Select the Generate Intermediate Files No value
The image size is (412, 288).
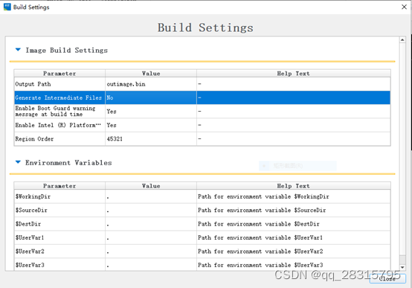click(x=151, y=97)
